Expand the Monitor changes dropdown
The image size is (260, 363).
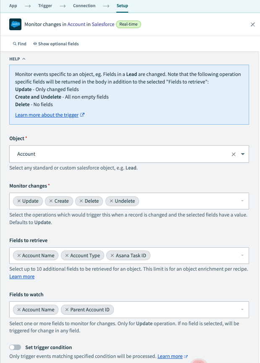pyautogui.click(x=242, y=201)
